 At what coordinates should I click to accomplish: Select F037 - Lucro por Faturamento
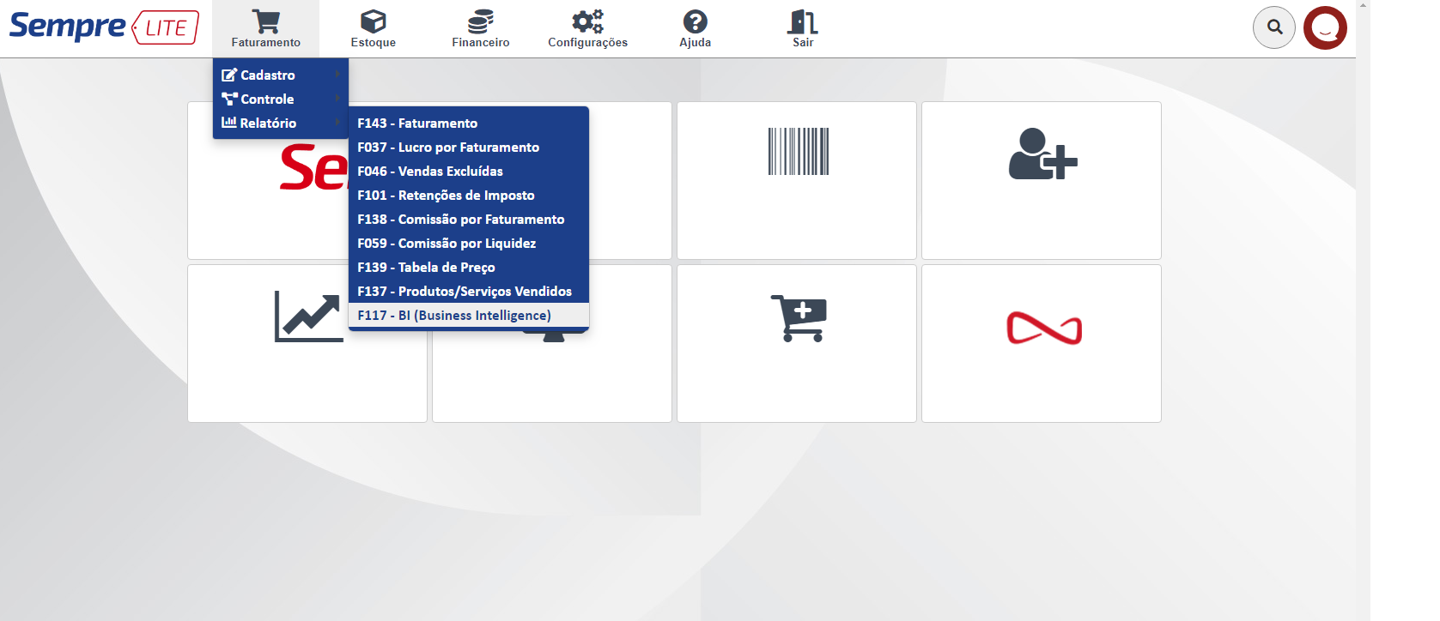pyautogui.click(x=469, y=148)
